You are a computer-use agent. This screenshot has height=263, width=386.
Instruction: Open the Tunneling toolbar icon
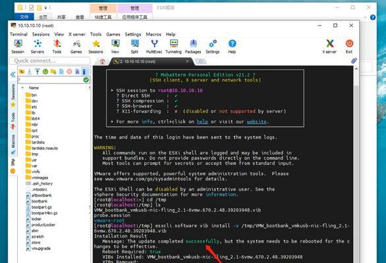click(x=173, y=47)
